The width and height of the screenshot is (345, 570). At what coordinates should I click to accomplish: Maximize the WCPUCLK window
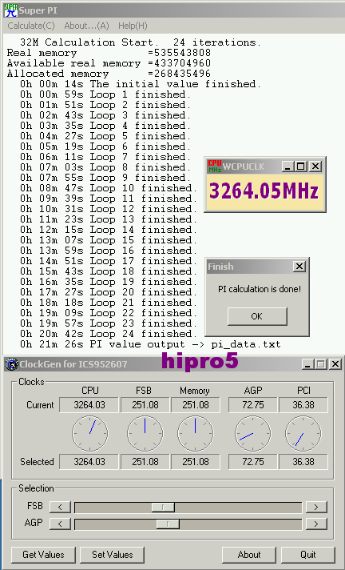301,167
